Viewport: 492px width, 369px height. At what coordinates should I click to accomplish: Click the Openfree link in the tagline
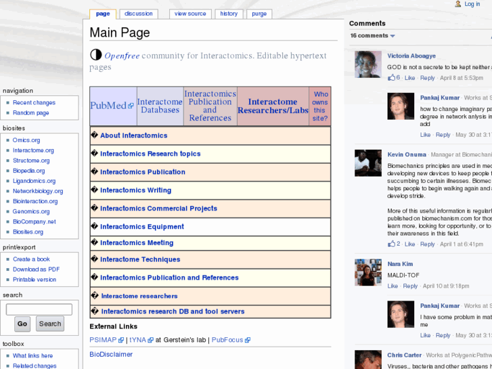pos(122,56)
